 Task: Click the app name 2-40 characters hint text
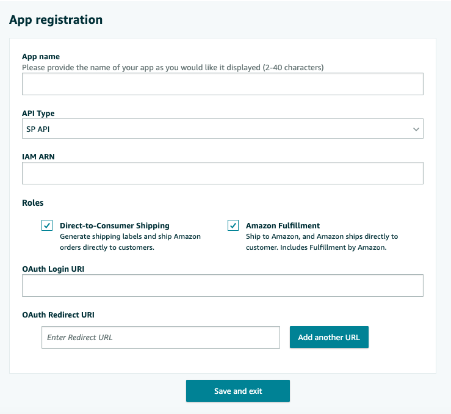173,67
